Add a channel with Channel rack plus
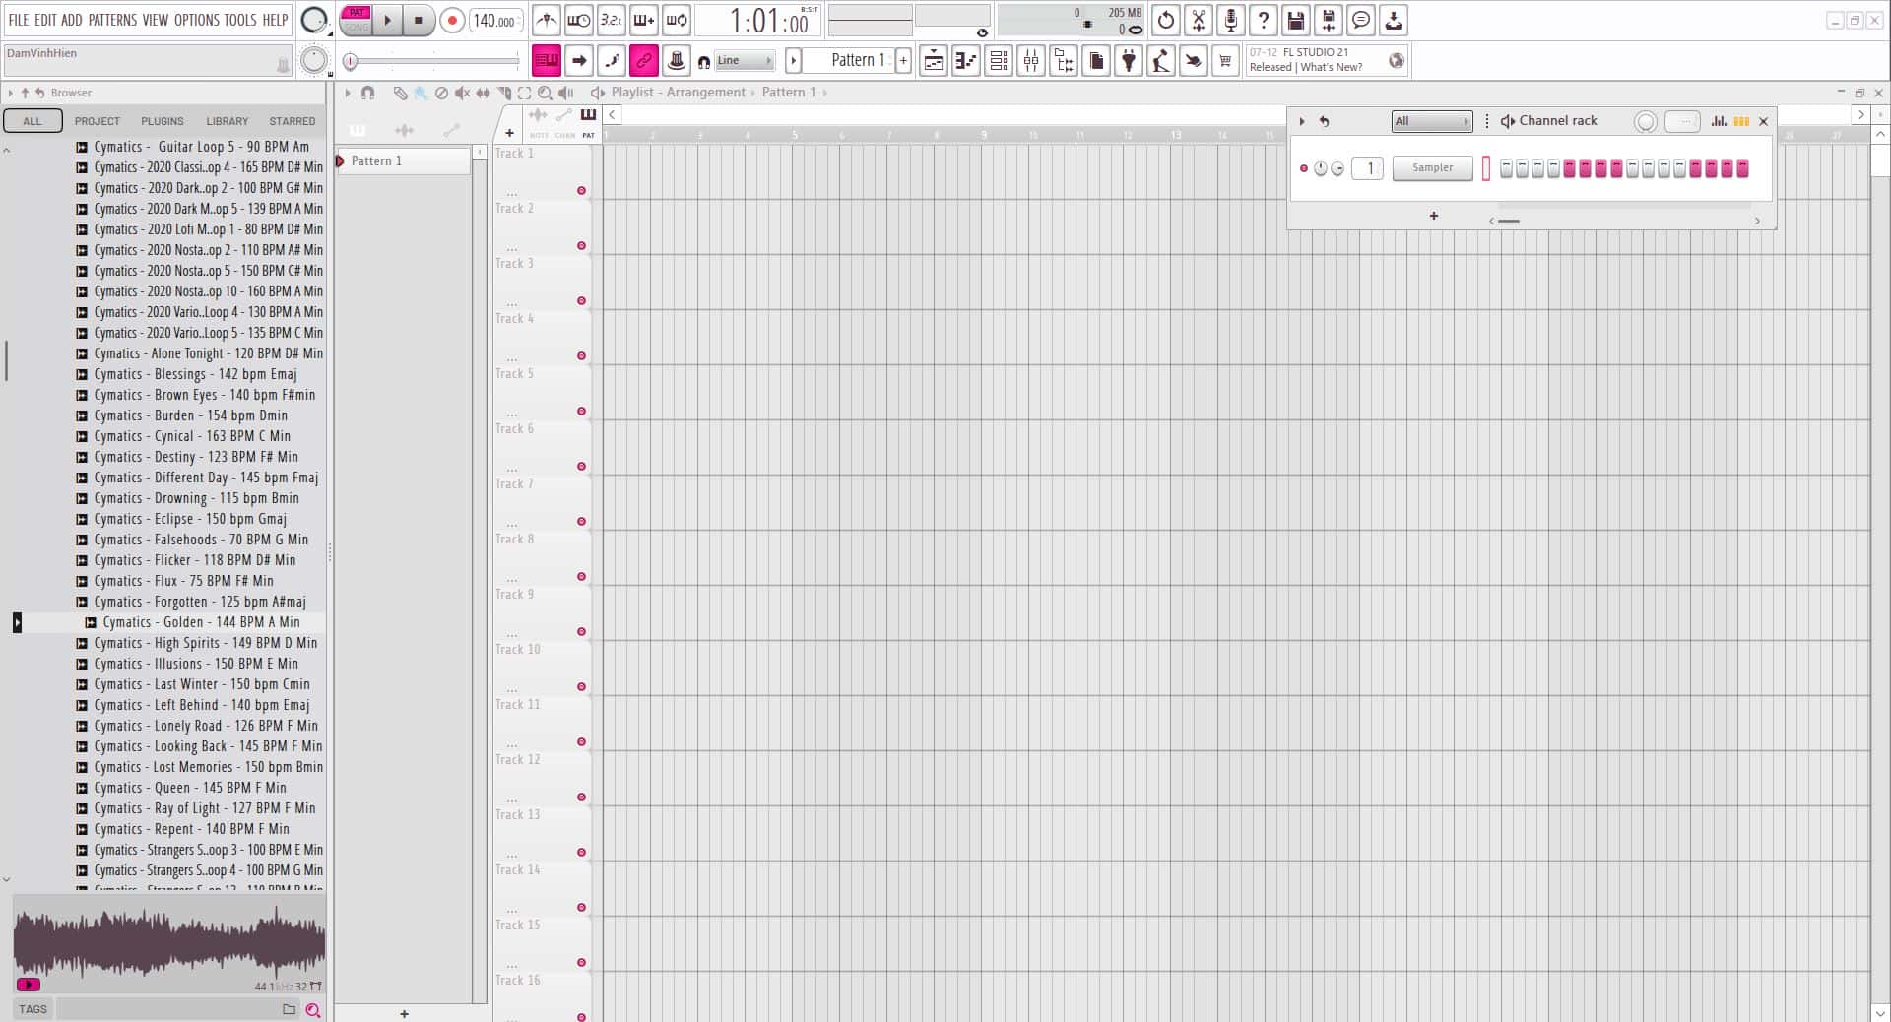 coord(1434,216)
